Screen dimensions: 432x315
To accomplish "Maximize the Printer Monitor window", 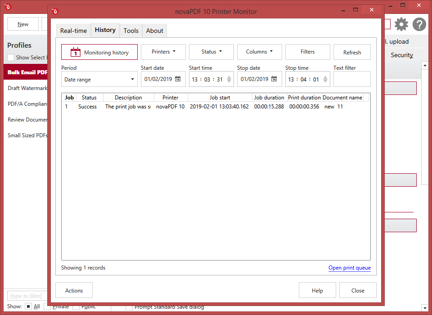I will click(355, 9).
